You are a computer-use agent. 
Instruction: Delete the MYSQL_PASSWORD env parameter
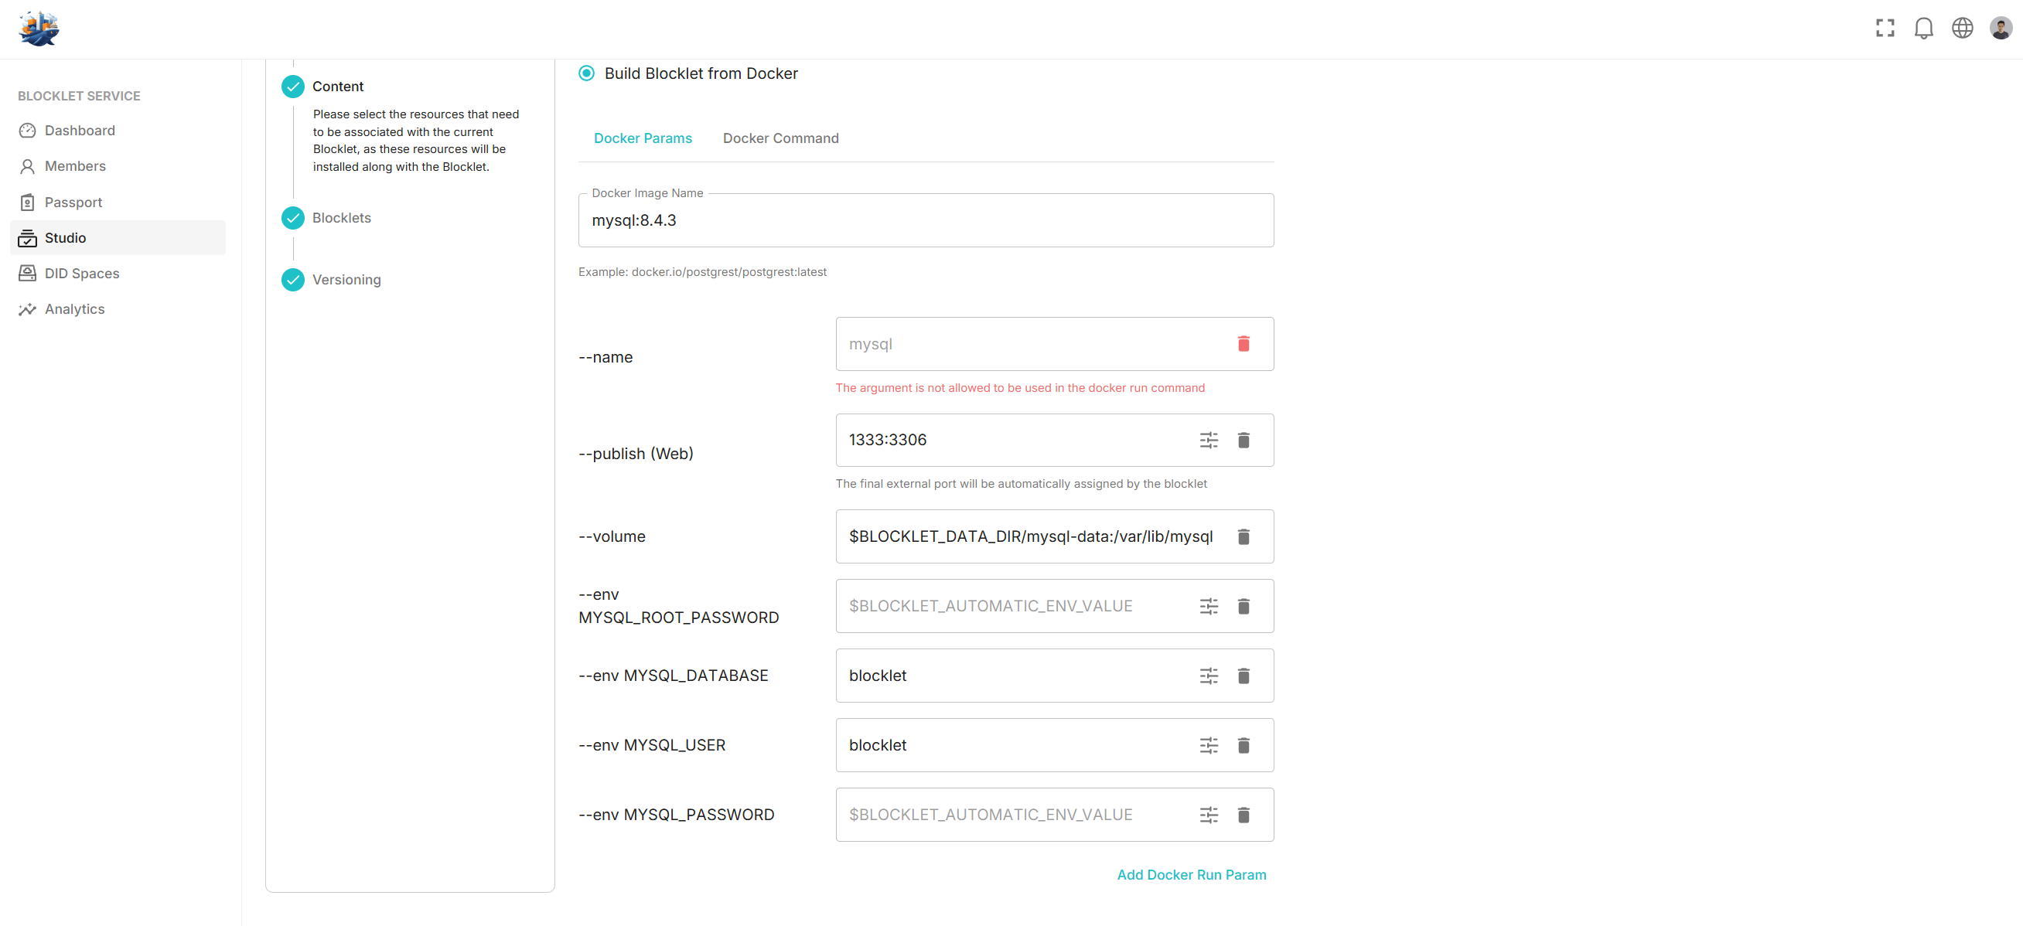point(1243,815)
